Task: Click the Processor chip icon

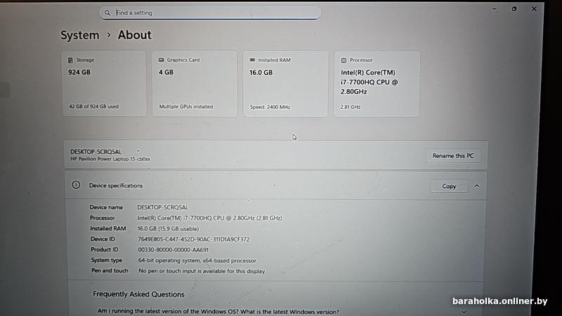Action: point(344,60)
